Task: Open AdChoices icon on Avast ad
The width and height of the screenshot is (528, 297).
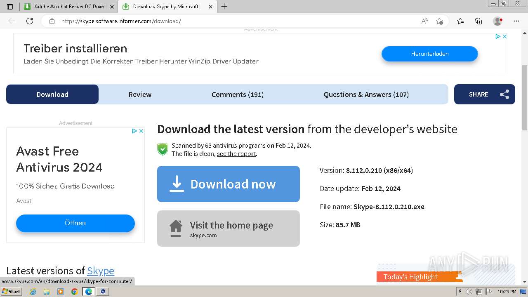Action: (134, 131)
